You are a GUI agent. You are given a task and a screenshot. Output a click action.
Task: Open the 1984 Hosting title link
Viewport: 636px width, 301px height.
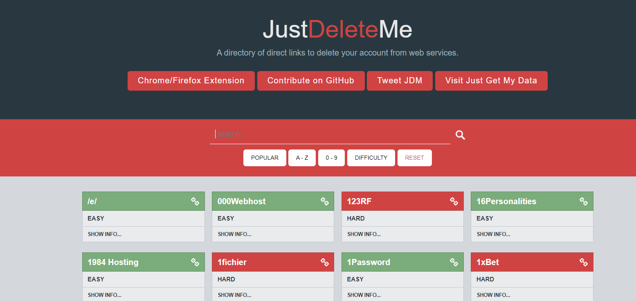click(113, 262)
